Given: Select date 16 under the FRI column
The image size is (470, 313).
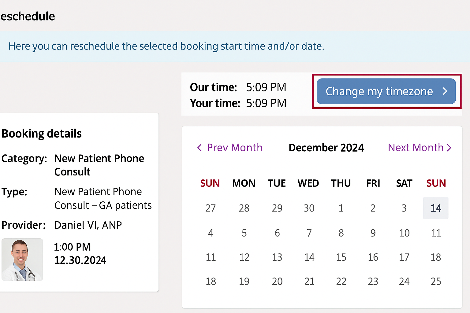Looking at the screenshot, I should (373, 257).
